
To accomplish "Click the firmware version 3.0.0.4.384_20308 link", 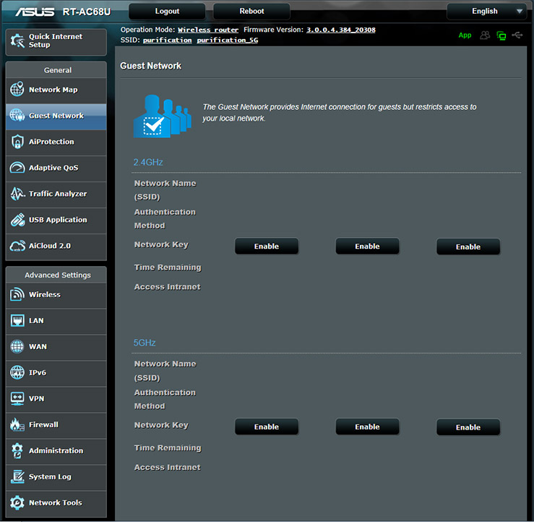I will point(341,30).
